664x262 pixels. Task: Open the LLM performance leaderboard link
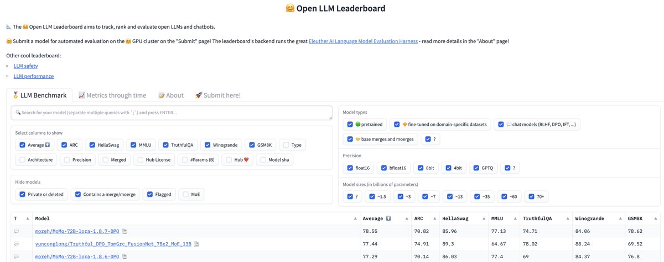tap(34, 76)
